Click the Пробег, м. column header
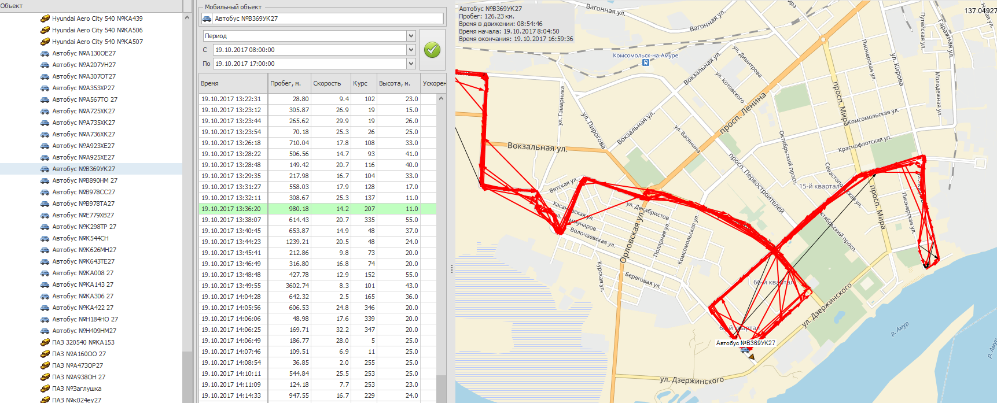 289,83
